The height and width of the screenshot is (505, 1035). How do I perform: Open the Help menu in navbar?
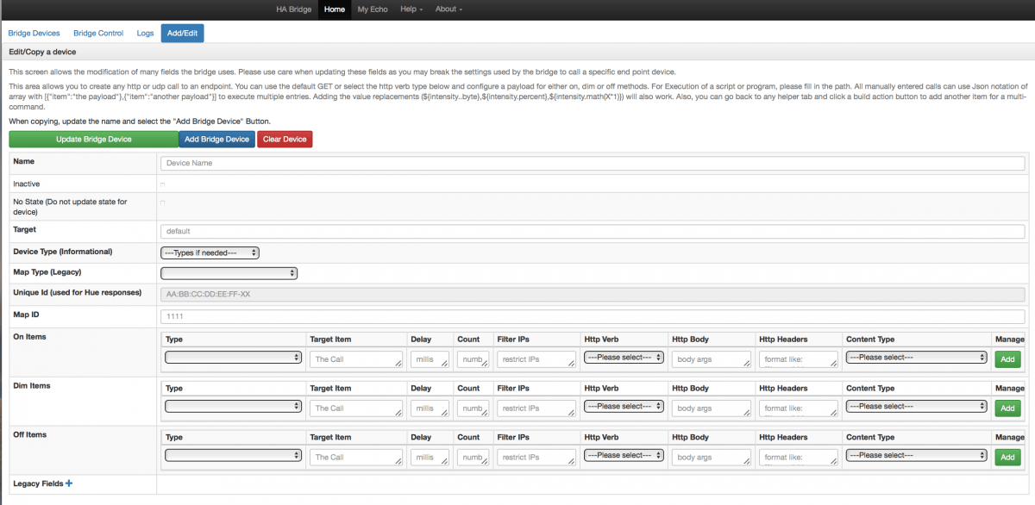[411, 9]
